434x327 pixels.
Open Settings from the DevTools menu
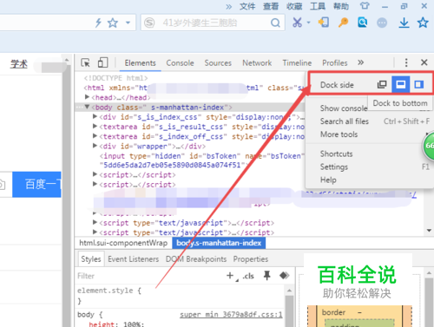[x=334, y=167]
